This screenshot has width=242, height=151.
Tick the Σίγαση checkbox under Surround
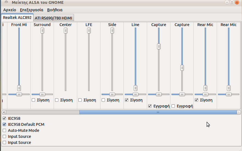pyautogui.click(x=33, y=100)
